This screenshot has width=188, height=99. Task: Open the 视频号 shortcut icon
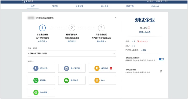coord(36,80)
